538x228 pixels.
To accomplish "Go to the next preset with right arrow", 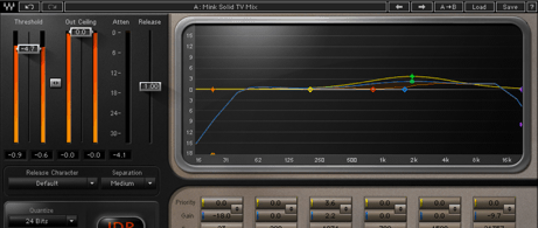I will tap(422, 7).
